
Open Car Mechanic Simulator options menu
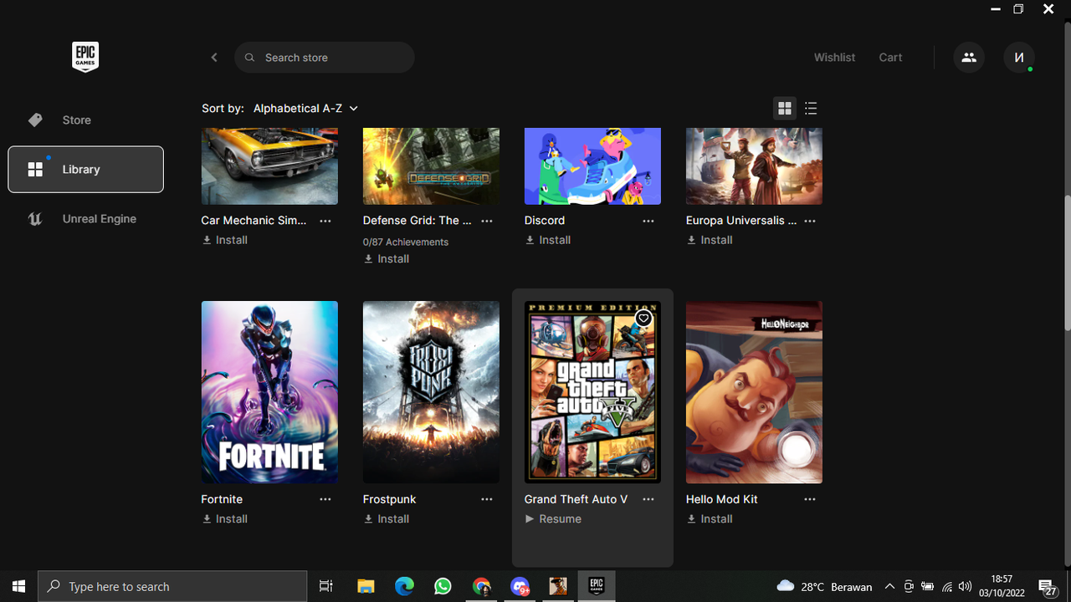[x=325, y=221]
